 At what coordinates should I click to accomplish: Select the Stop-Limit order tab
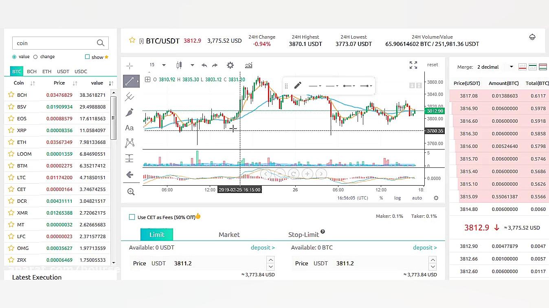303,234
